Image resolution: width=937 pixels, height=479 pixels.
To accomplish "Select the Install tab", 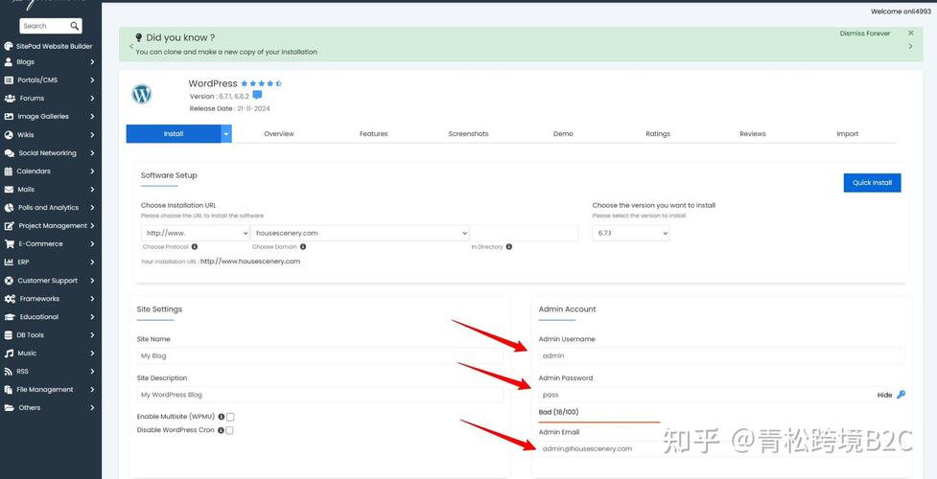I will tap(174, 134).
